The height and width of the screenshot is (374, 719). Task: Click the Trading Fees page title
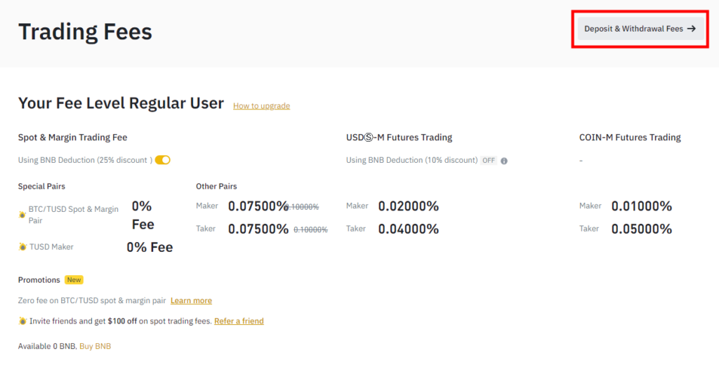tap(85, 32)
